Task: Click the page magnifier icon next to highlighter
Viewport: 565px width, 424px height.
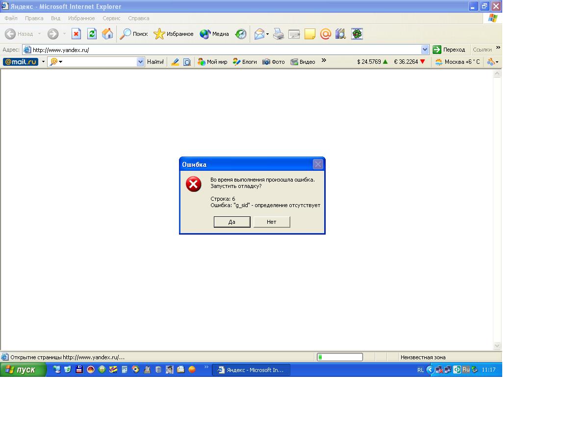Action: point(187,62)
